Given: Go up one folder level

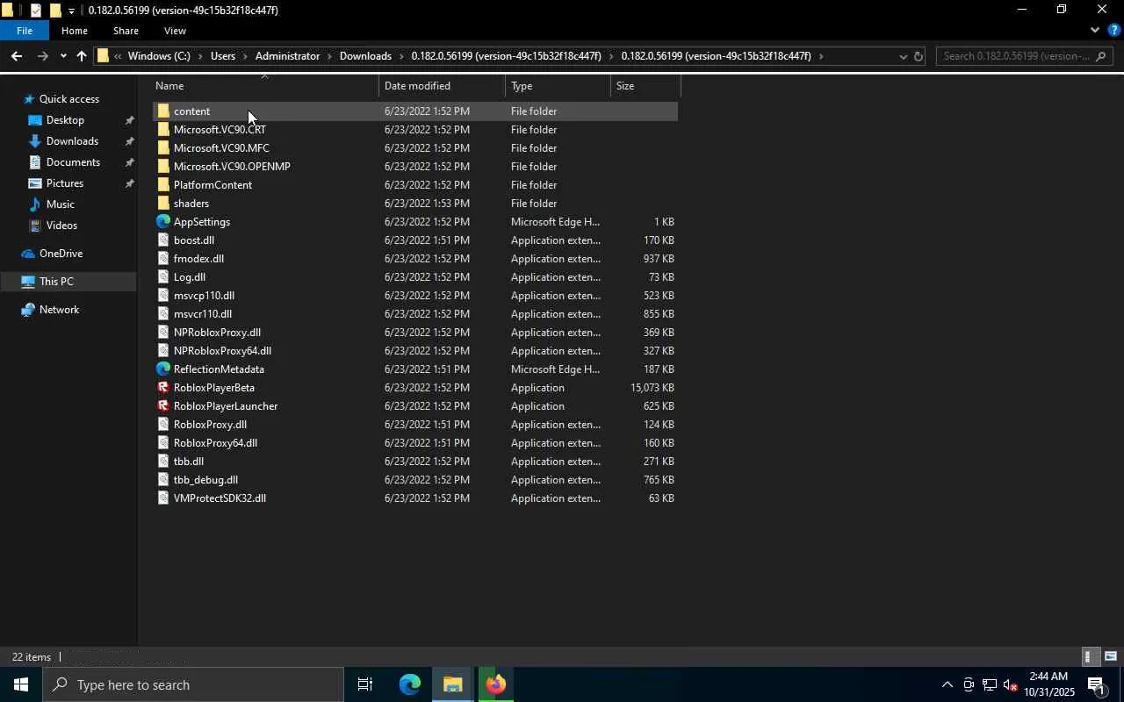Looking at the screenshot, I should click(82, 56).
